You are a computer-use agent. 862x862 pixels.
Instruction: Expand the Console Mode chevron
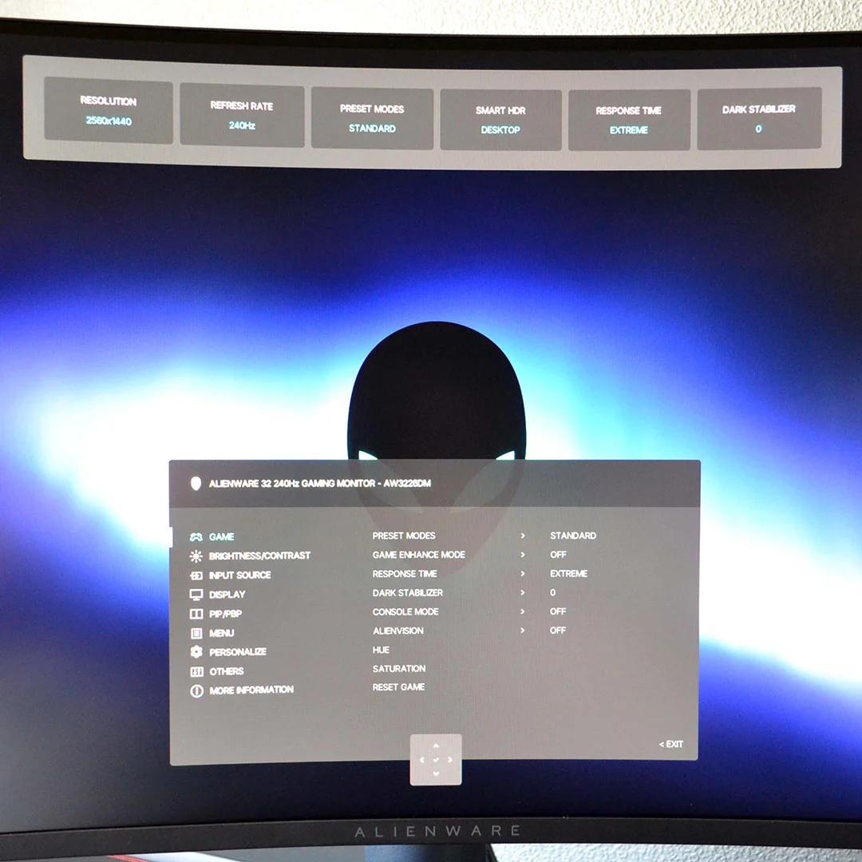[523, 611]
